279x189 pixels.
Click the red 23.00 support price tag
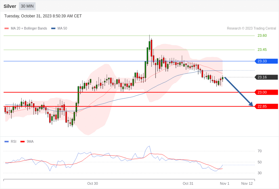[x=267, y=92]
